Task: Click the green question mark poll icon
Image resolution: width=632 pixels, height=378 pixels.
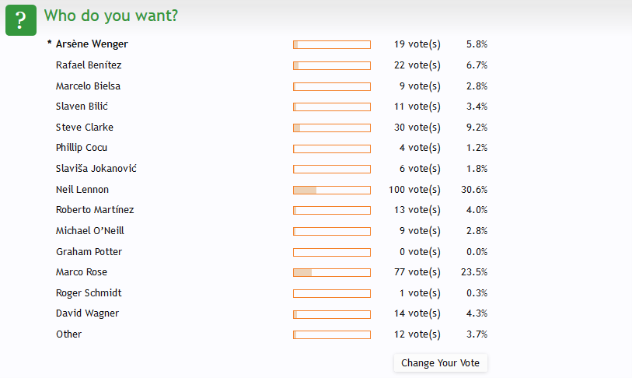Action: [21, 20]
